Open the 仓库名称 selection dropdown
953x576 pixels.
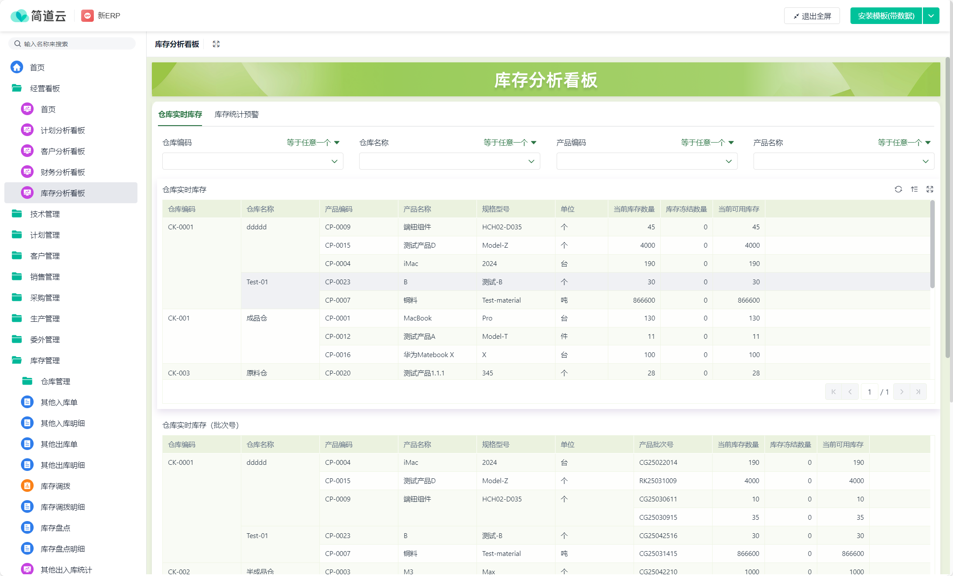(x=449, y=161)
